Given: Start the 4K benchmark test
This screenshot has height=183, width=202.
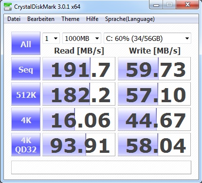Looking at the screenshot, I should (x=26, y=119).
